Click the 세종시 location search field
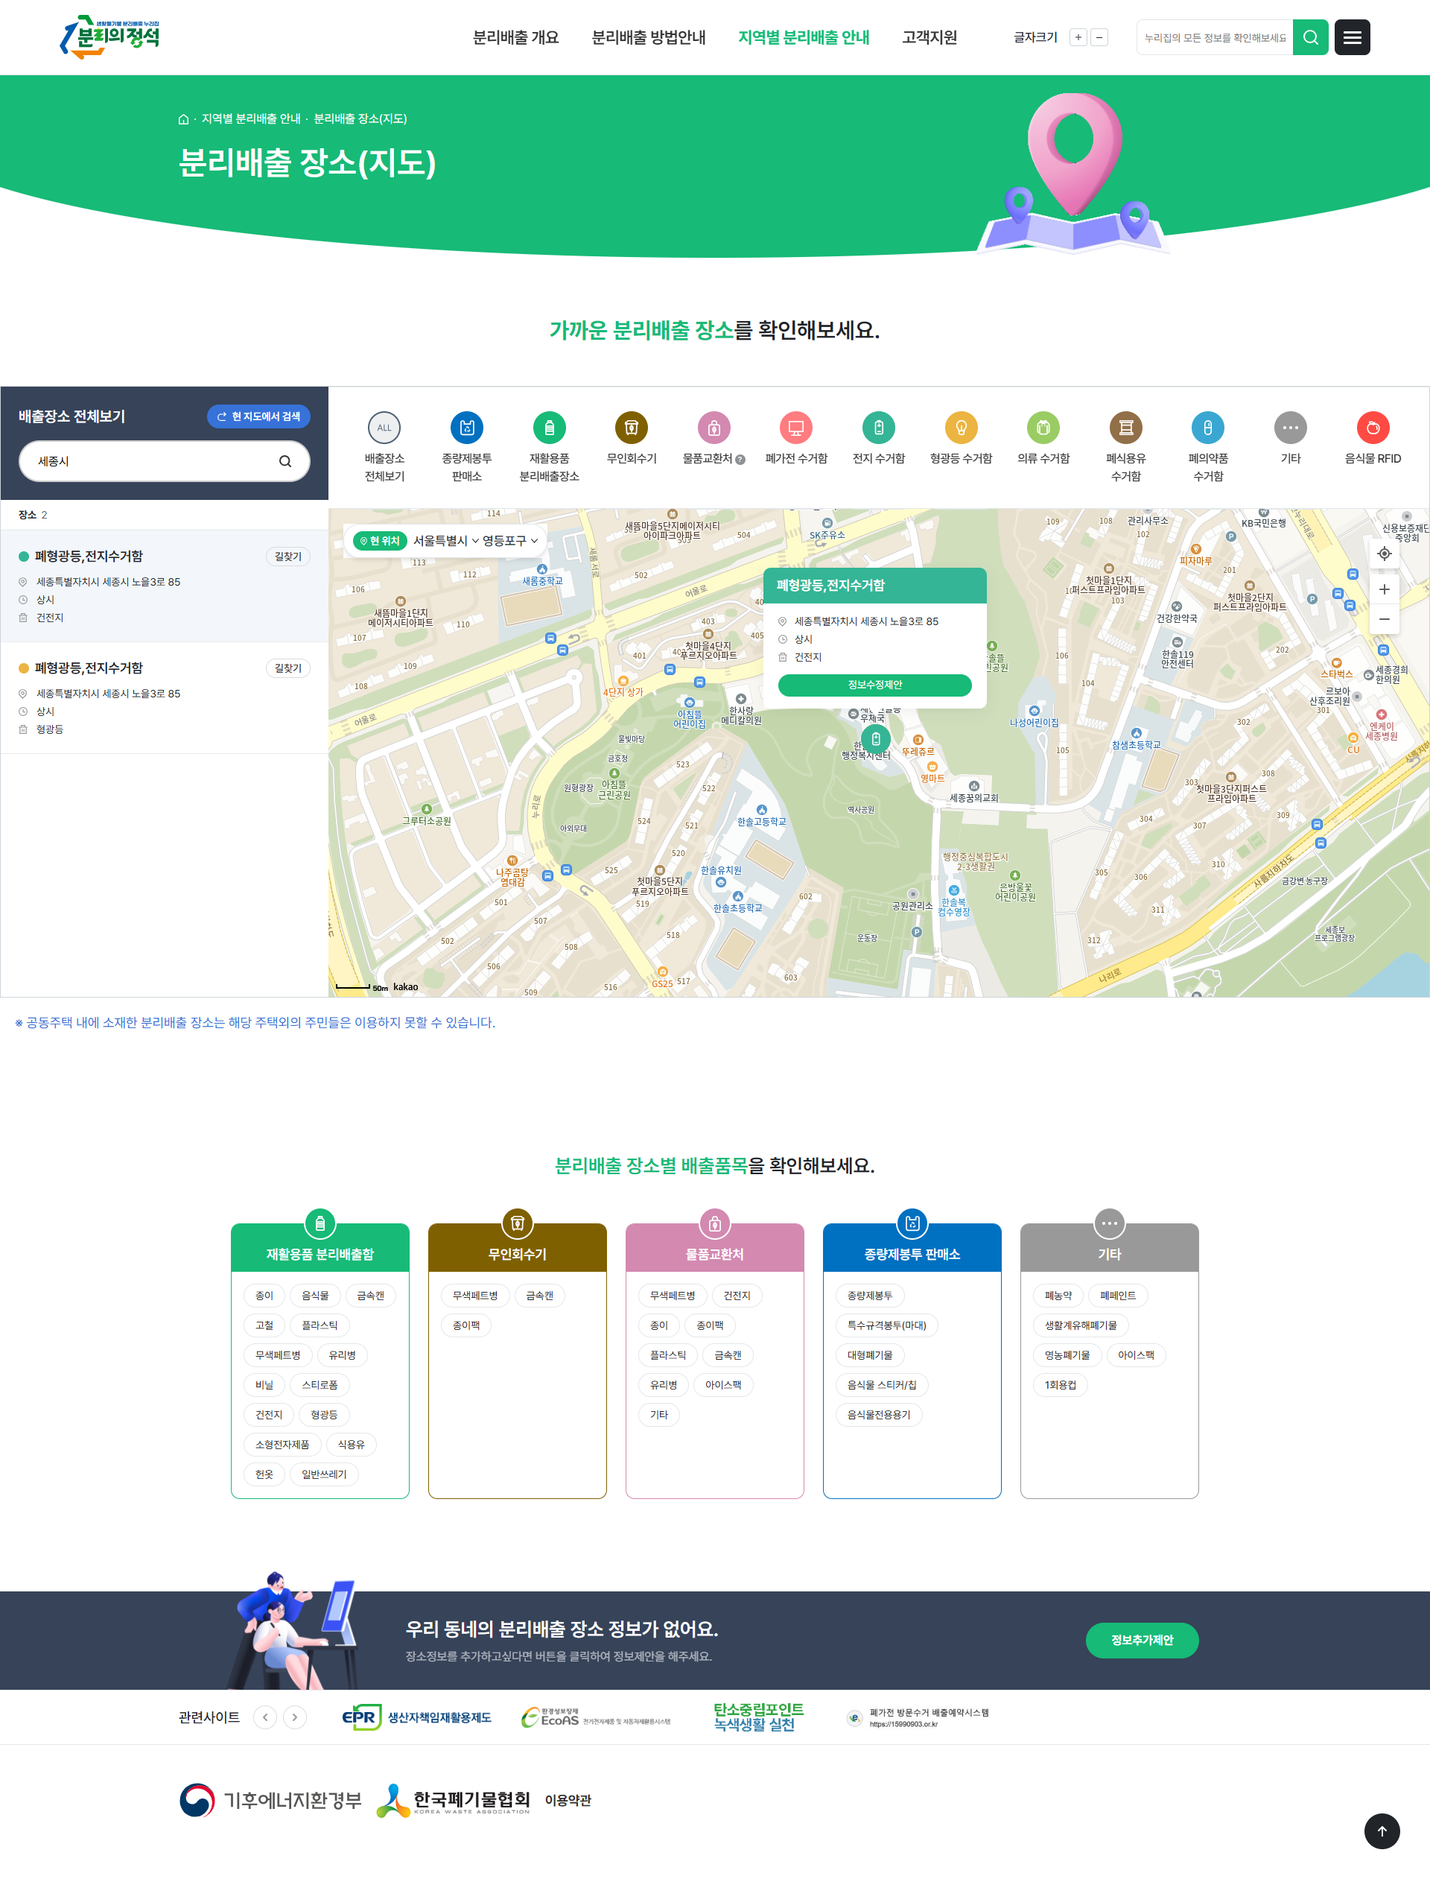The width and height of the screenshot is (1430, 1879). coord(153,461)
